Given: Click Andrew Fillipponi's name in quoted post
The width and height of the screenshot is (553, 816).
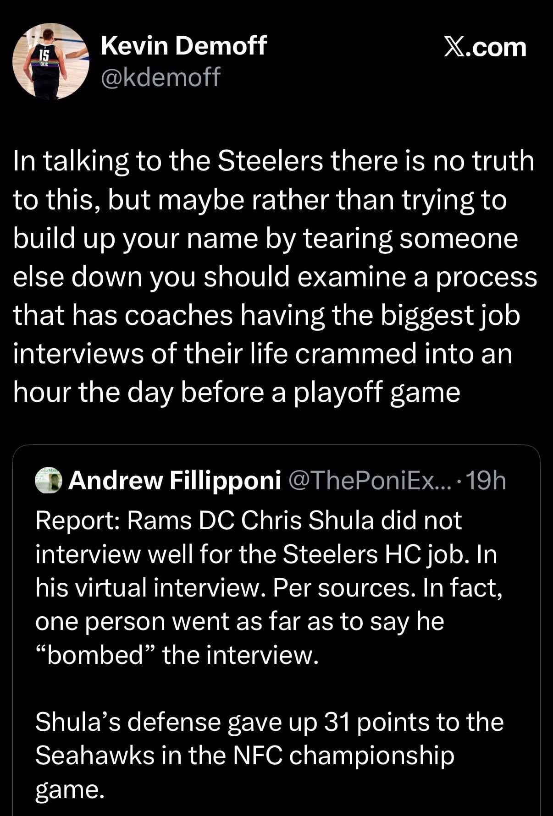Looking at the screenshot, I should pos(174,481).
